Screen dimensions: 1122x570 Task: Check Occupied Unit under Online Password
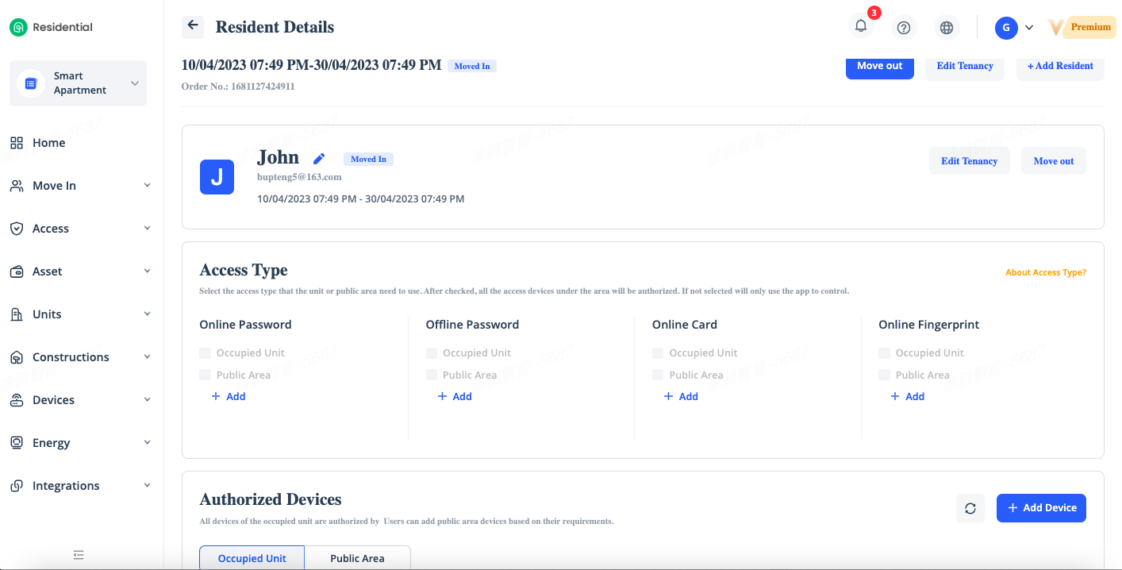pos(206,352)
